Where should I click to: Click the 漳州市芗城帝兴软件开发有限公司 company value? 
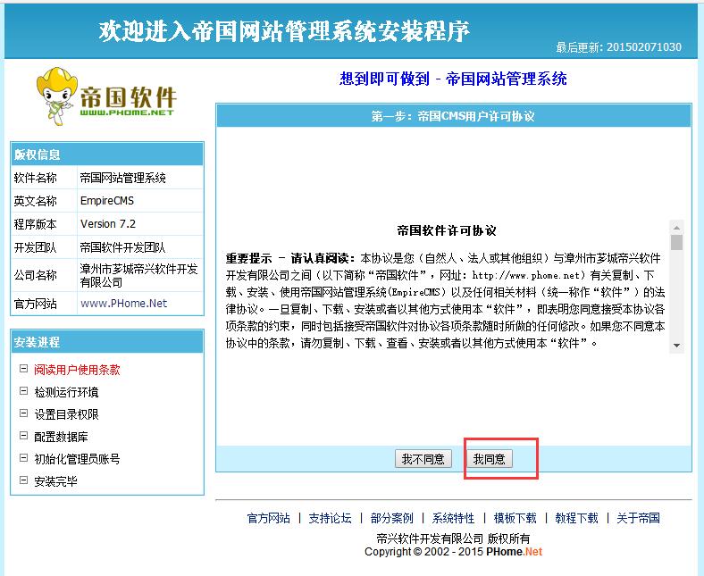[x=138, y=276]
